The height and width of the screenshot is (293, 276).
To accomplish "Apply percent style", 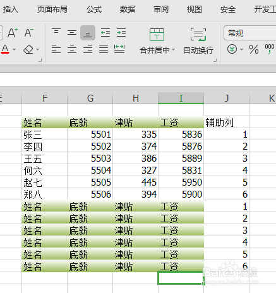I will 254,49.
